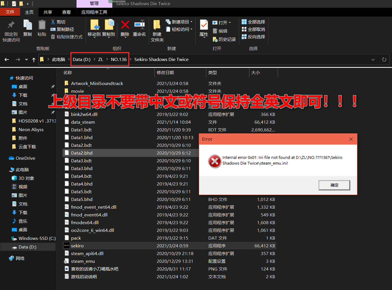The width and height of the screenshot is (392, 290).
Task: Refresh the folder with the refresh icon
Action: point(384,60)
